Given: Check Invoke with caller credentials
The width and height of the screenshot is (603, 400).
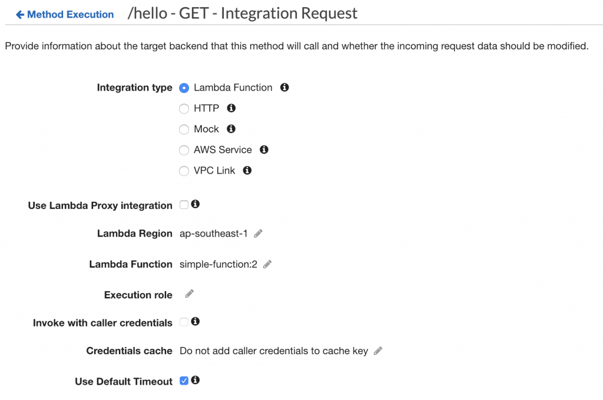Looking at the screenshot, I should 184,322.
